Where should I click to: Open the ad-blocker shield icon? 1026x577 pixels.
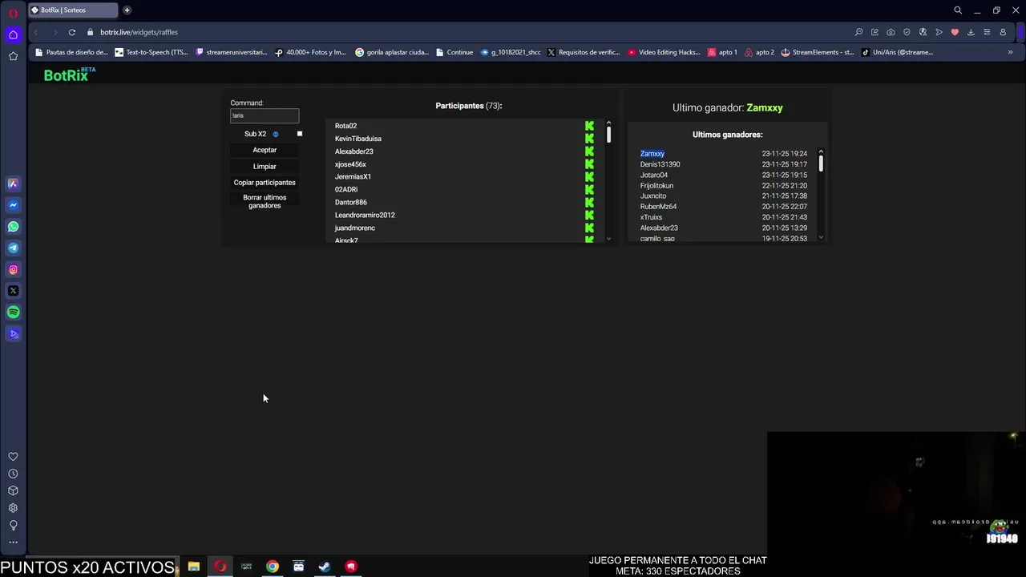pyautogui.click(x=907, y=32)
